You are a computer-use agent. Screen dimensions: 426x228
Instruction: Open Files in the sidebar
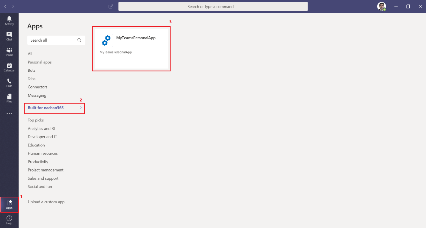coord(9,98)
